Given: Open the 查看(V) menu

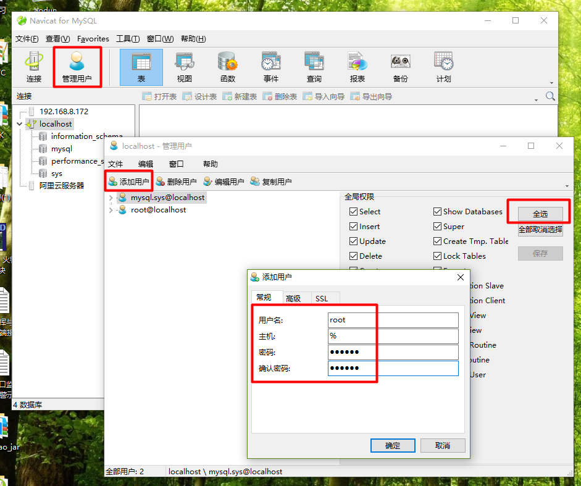Looking at the screenshot, I should 57,39.
